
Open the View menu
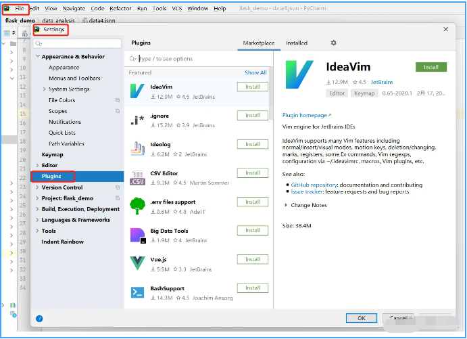click(51, 9)
